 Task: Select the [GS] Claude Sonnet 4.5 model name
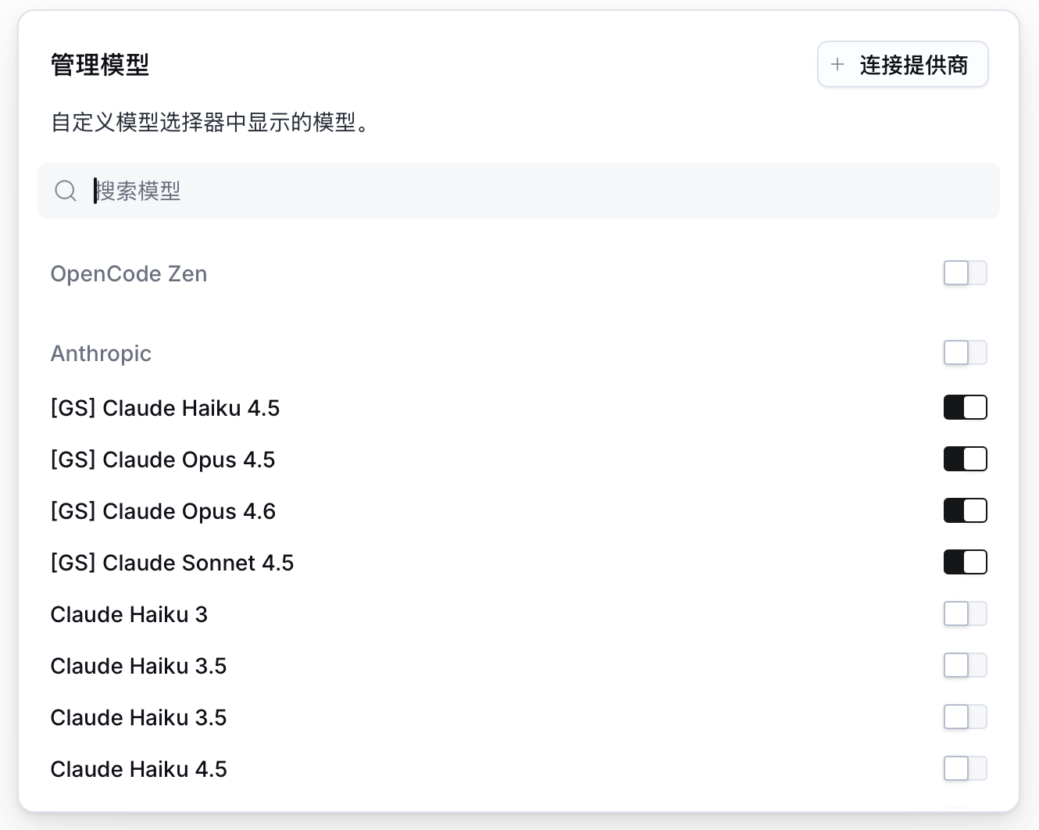pyautogui.click(x=172, y=563)
